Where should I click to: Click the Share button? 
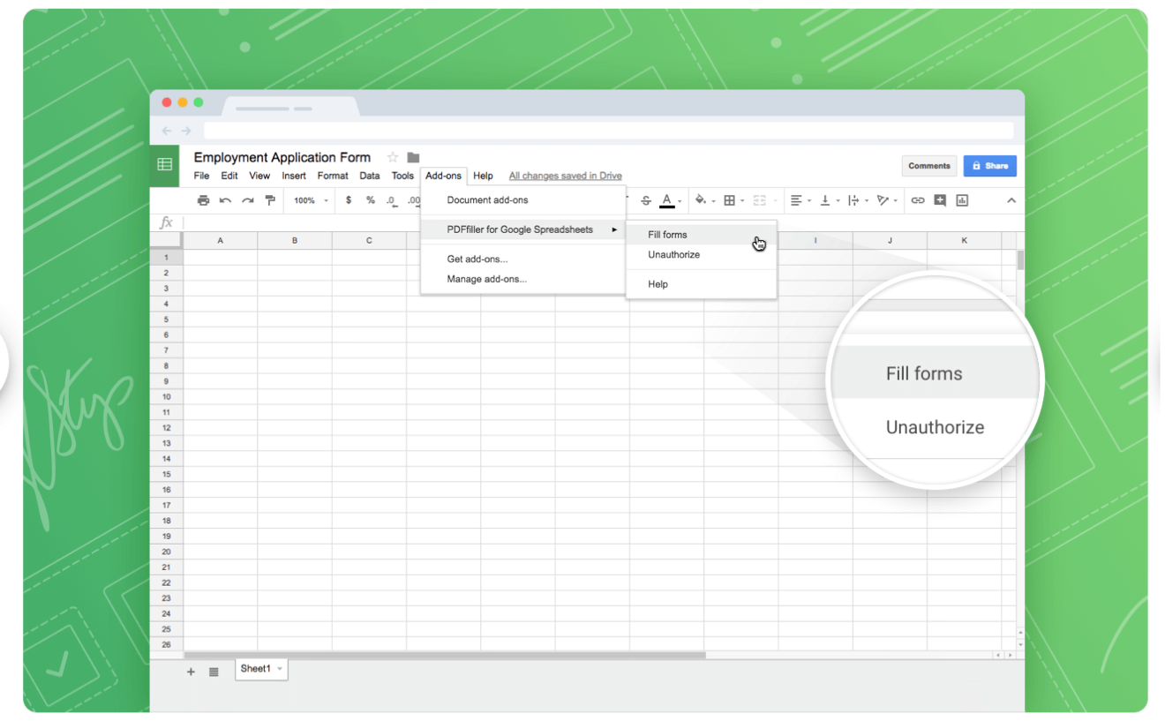[x=989, y=166]
